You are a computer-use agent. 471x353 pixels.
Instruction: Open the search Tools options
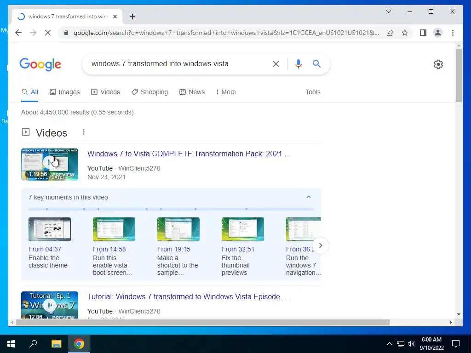coord(313,92)
